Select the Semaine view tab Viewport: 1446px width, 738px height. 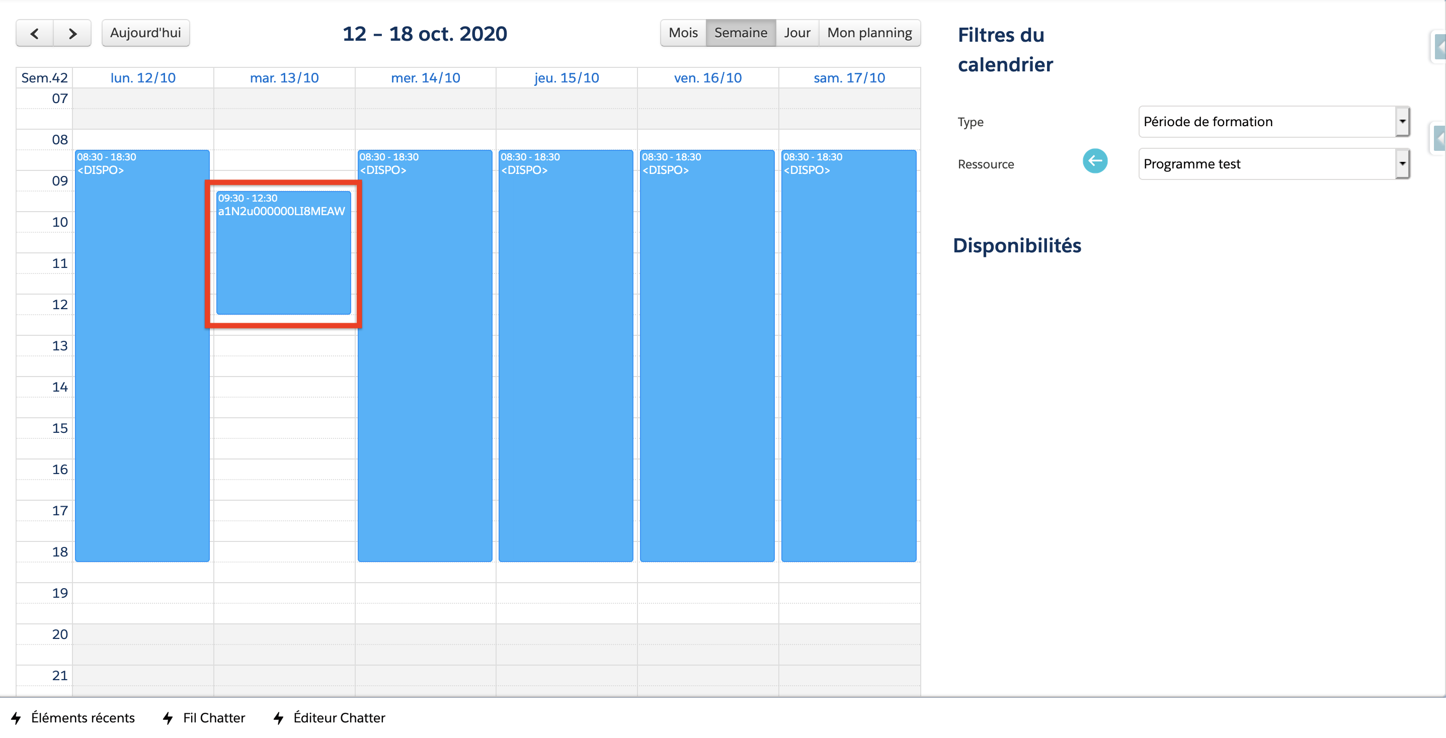[741, 33]
